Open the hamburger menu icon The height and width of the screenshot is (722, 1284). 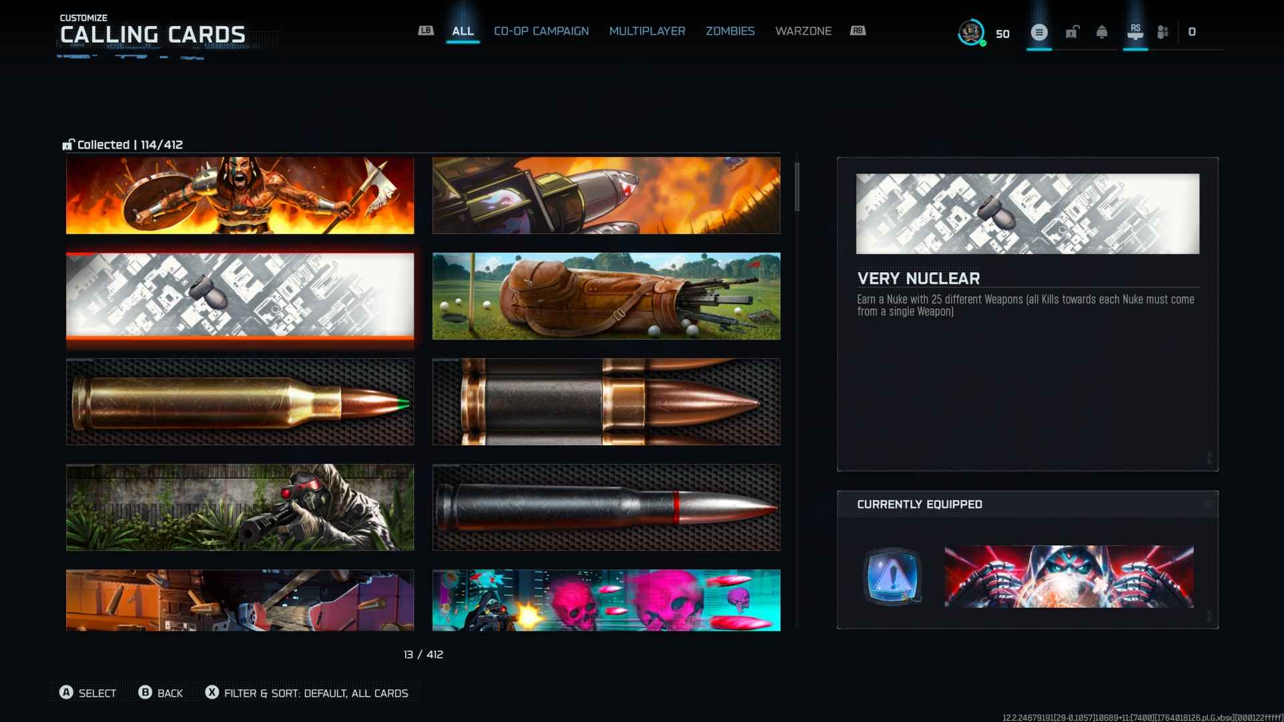pos(1039,32)
